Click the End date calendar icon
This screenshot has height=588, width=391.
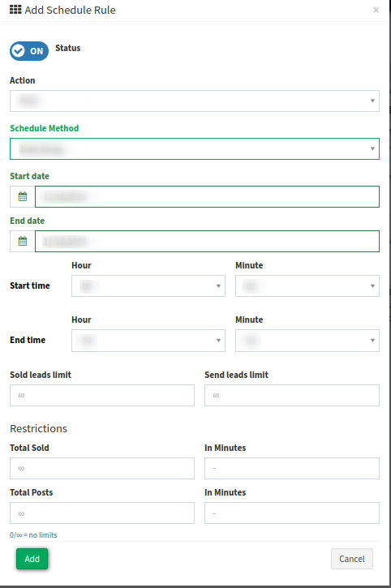23,241
